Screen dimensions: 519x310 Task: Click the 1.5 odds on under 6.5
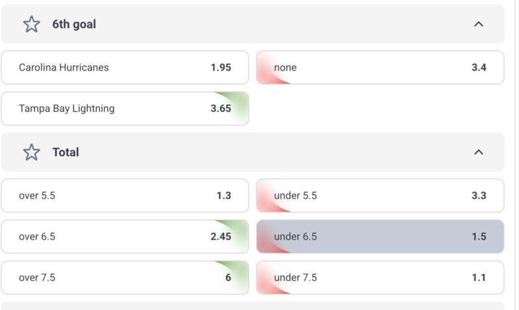coord(479,236)
